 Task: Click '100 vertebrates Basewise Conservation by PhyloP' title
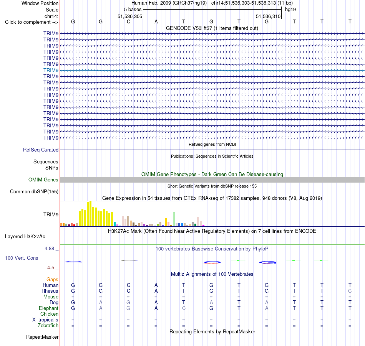tap(212, 249)
